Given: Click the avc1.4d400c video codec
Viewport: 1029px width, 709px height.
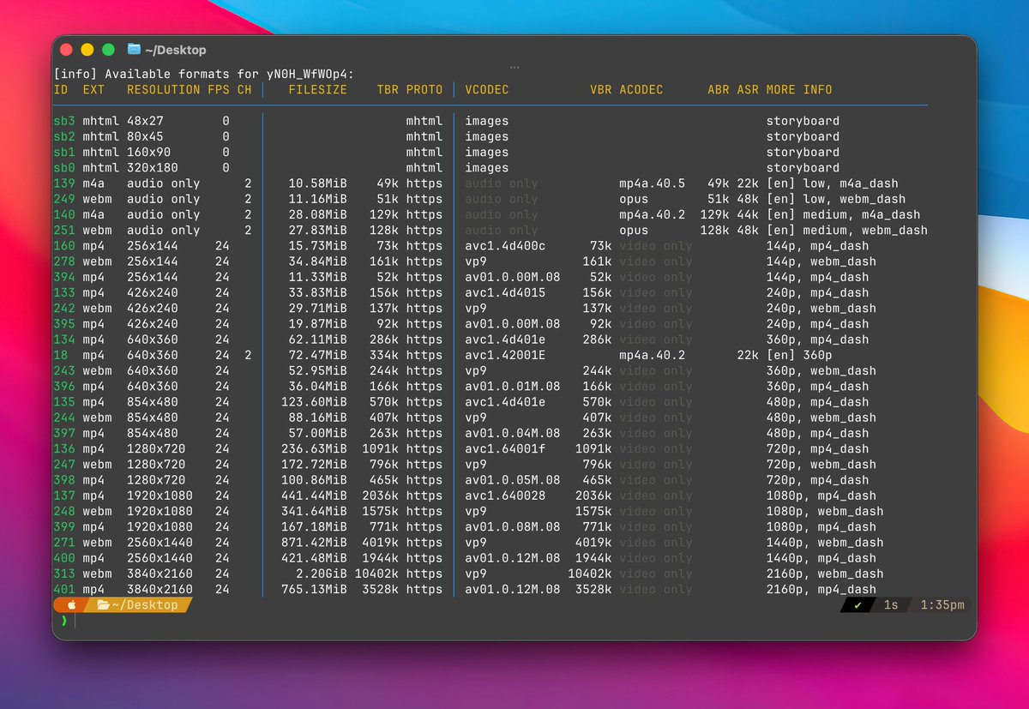Looking at the screenshot, I should [x=505, y=246].
